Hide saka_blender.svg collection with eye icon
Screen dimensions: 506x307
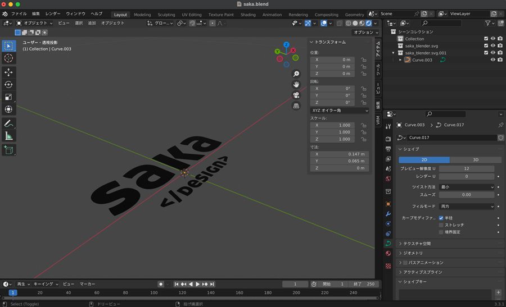493,46
